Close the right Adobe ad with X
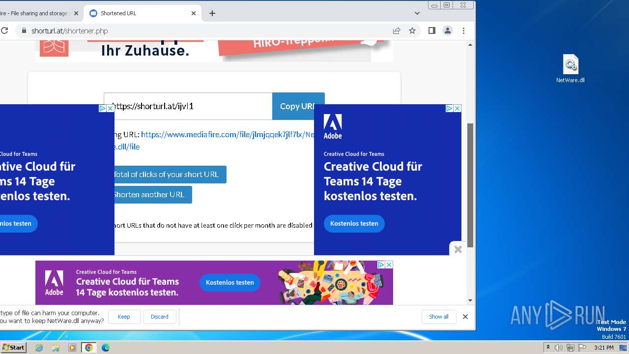 457,108
